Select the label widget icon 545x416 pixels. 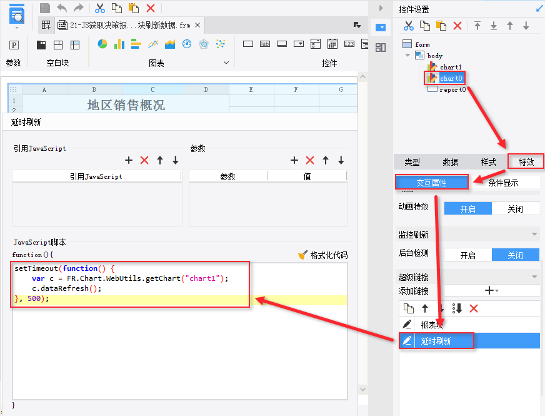(x=265, y=44)
